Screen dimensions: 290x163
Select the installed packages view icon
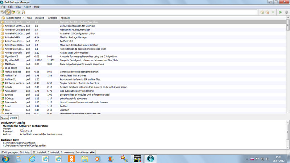(8, 12)
